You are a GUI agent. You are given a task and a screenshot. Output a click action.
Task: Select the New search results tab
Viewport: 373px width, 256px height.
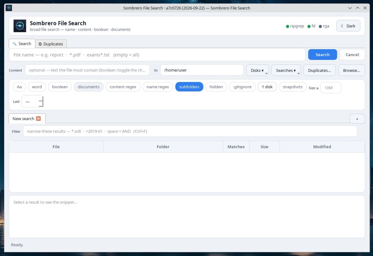point(23,119)
